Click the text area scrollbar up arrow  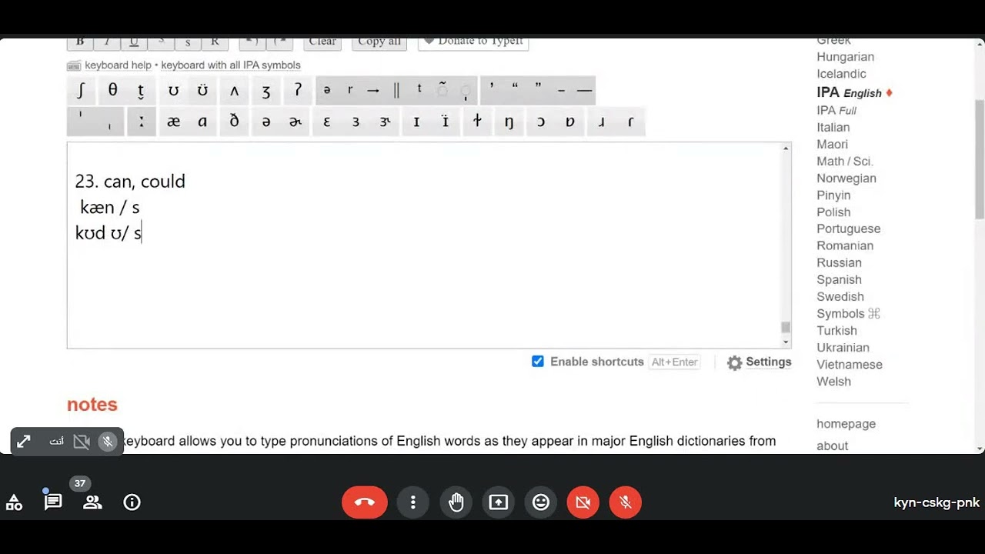click(786, 149)
